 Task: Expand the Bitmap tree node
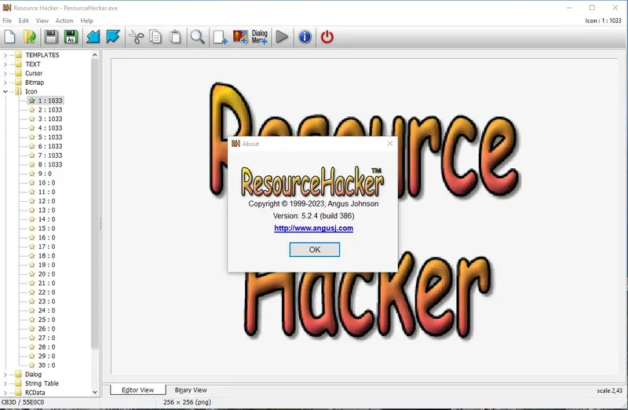coord(5,82)
